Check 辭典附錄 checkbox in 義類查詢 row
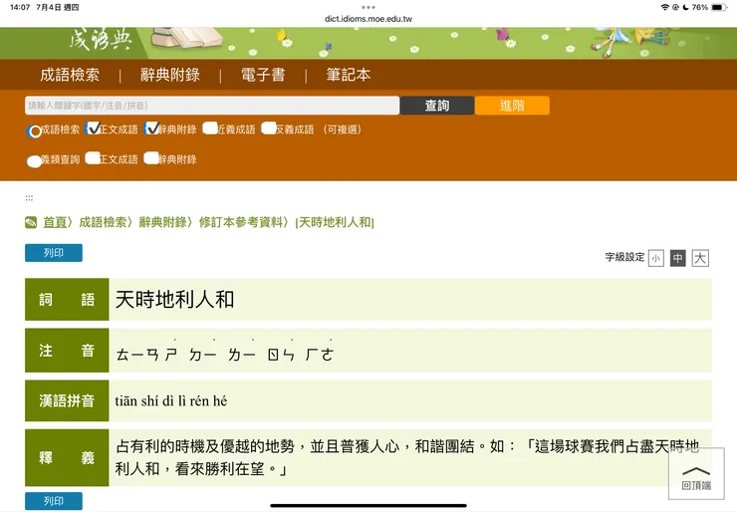Screen dimensions: 737x512 [151, 158]
